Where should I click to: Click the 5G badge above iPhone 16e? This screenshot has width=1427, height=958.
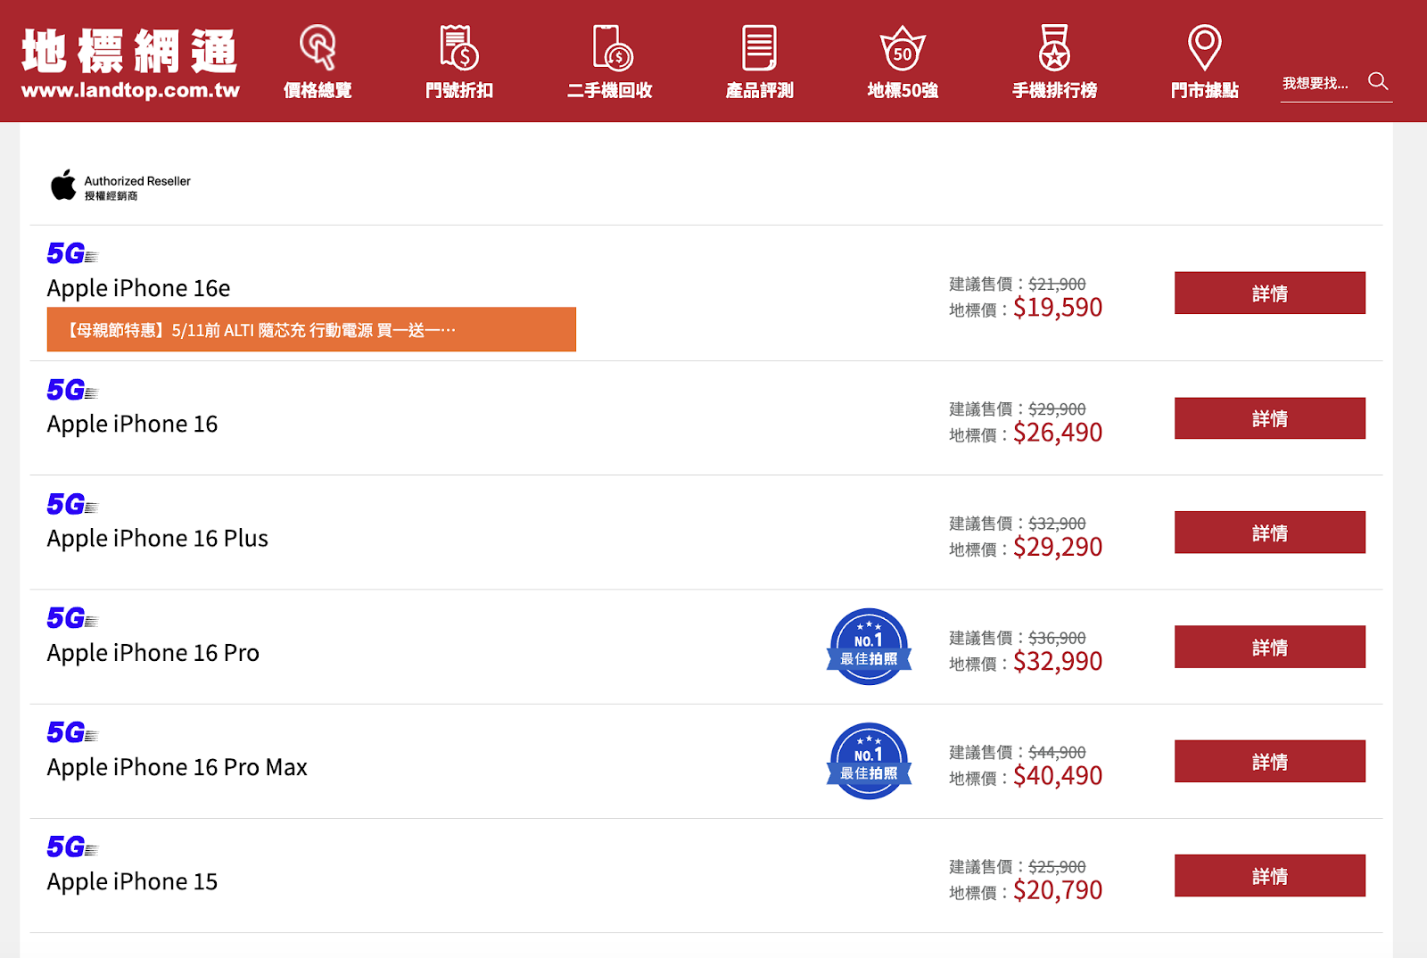[71, 253]
